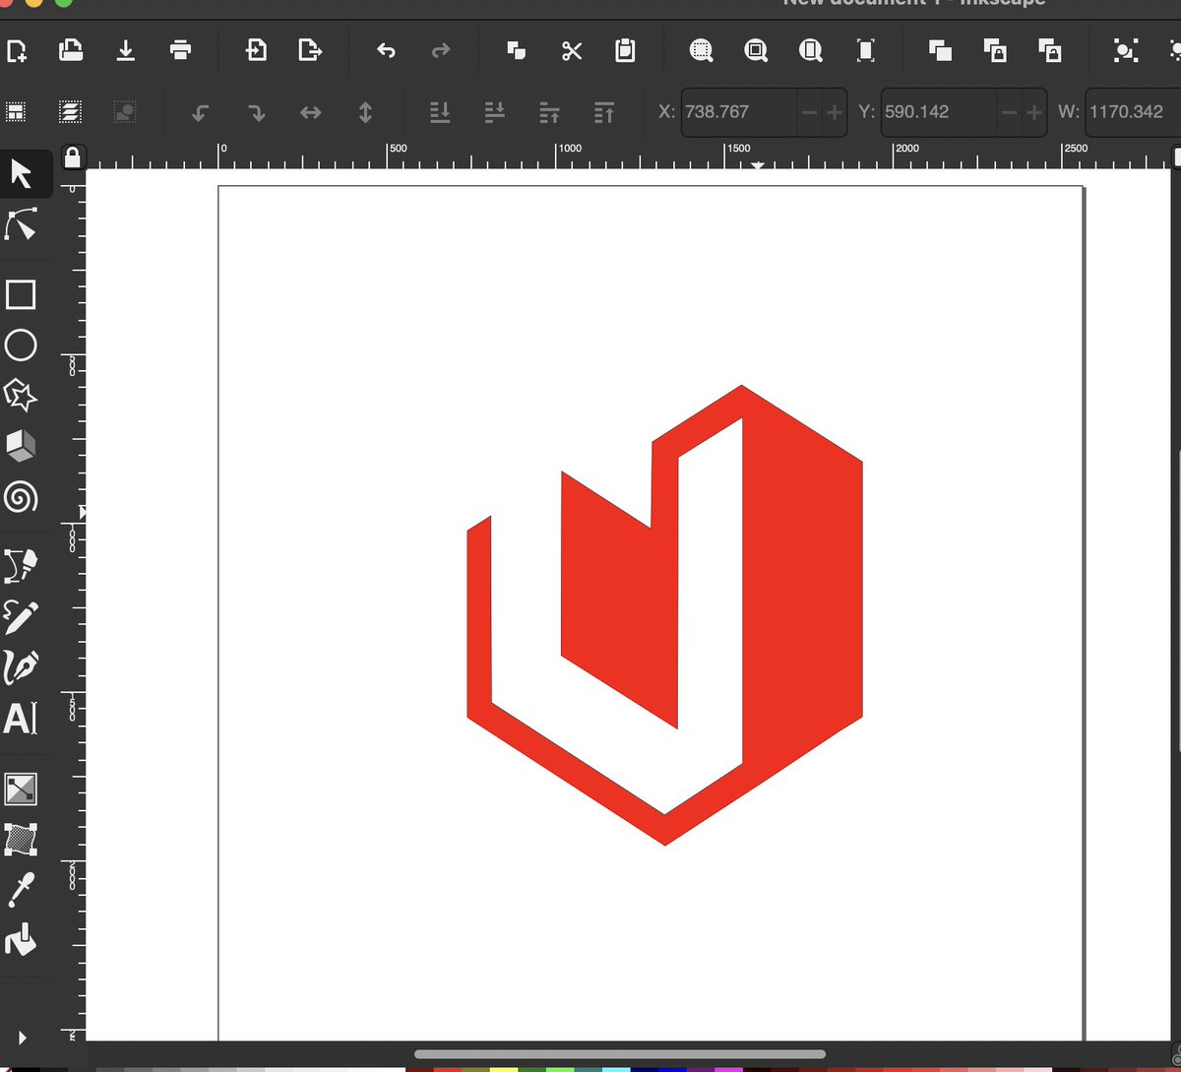Choose the Spiral tool

click(x=21, y=497)
